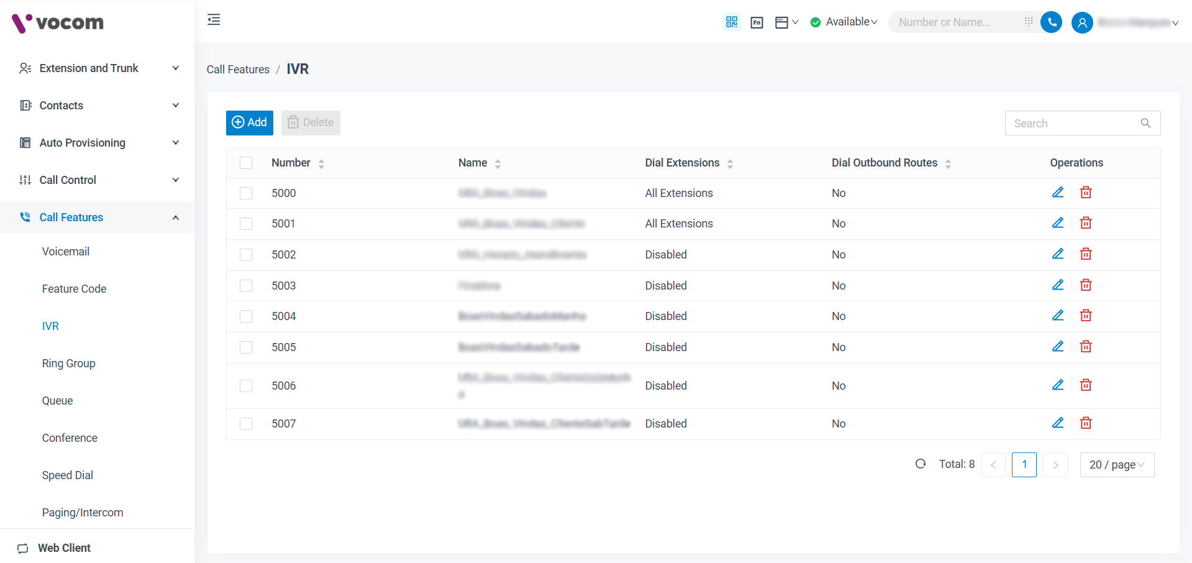Click the refresh icon next to Total

(921, 464)
